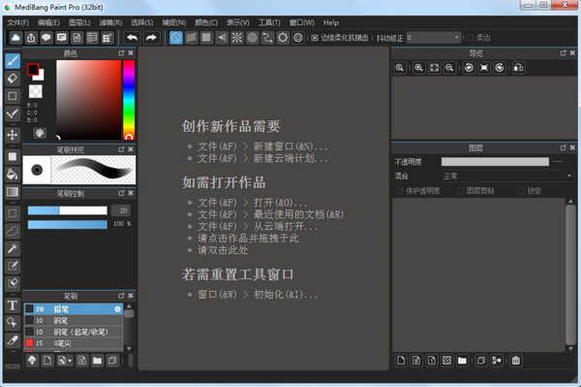Open the 图层(L) menu
The image size is (581, 387).
pos(79,22)
